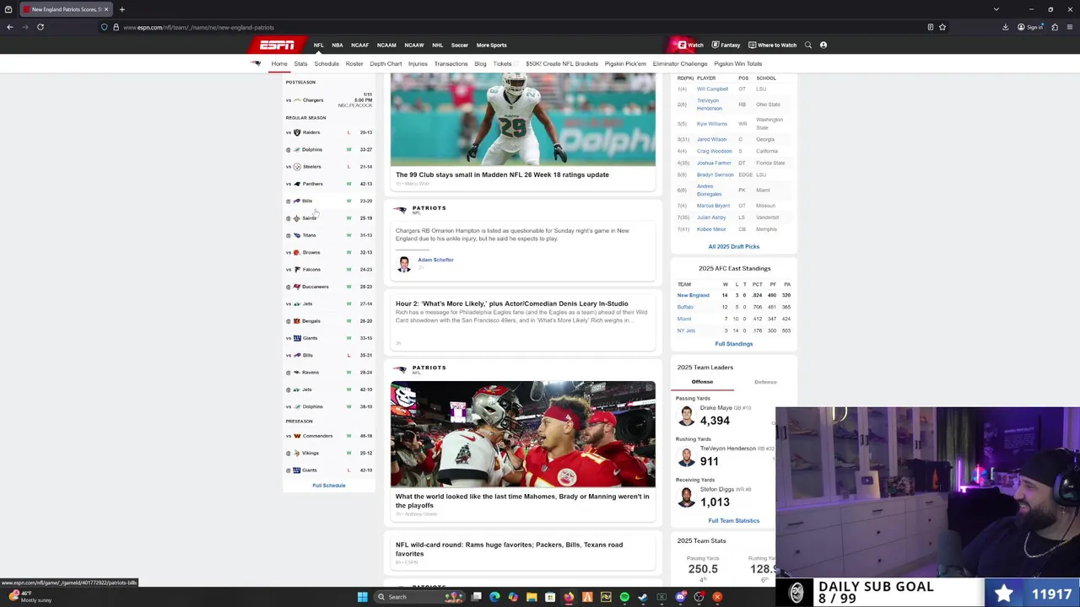Viewport: 1080px width, 607px height.
Task: Open the Soccer menu in ESPN navigation
Action: 459,45
